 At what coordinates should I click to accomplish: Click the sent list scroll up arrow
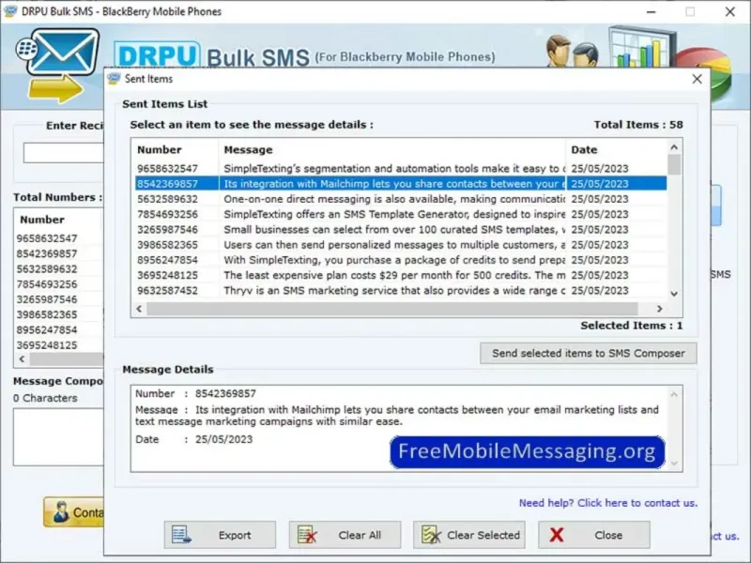click(674, 147)
